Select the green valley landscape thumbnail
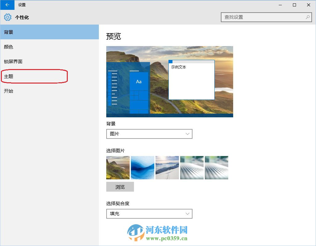 point(118,167)
